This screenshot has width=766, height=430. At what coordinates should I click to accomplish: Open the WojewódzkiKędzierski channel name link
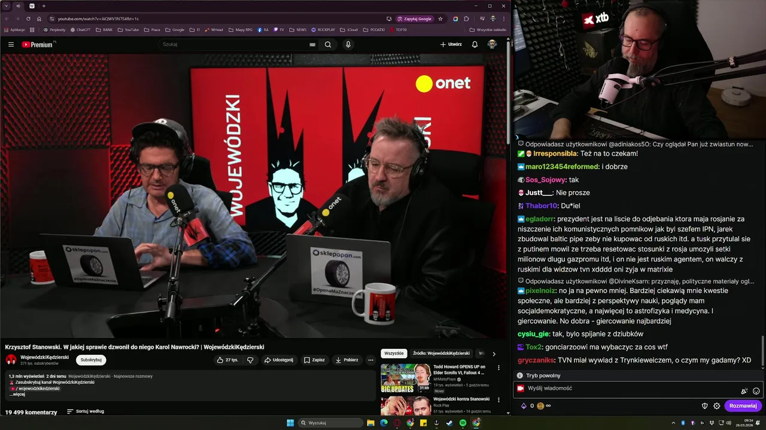(x=44, y=357)
